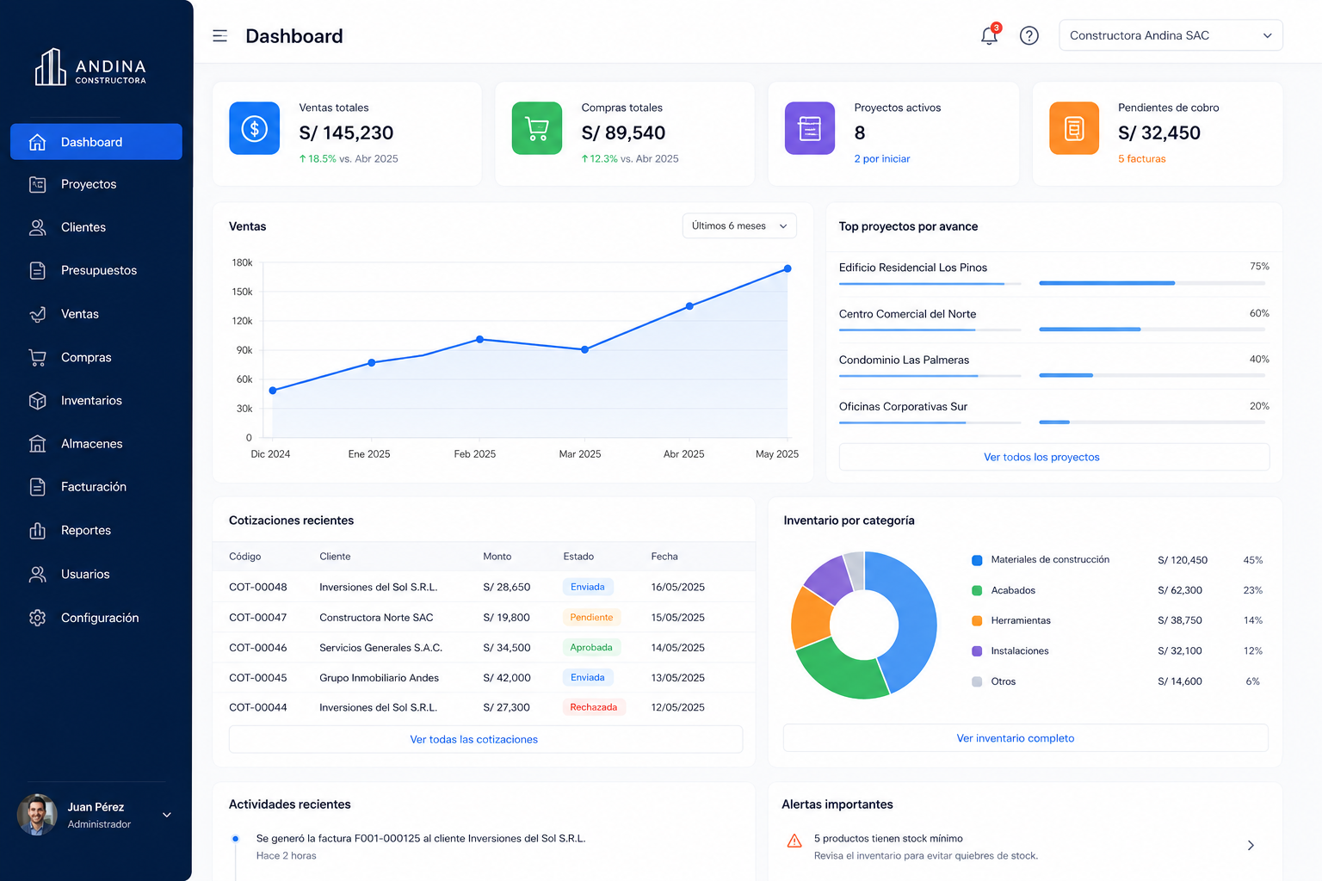Click Ver todos los proyectos button

(1053, 457)
